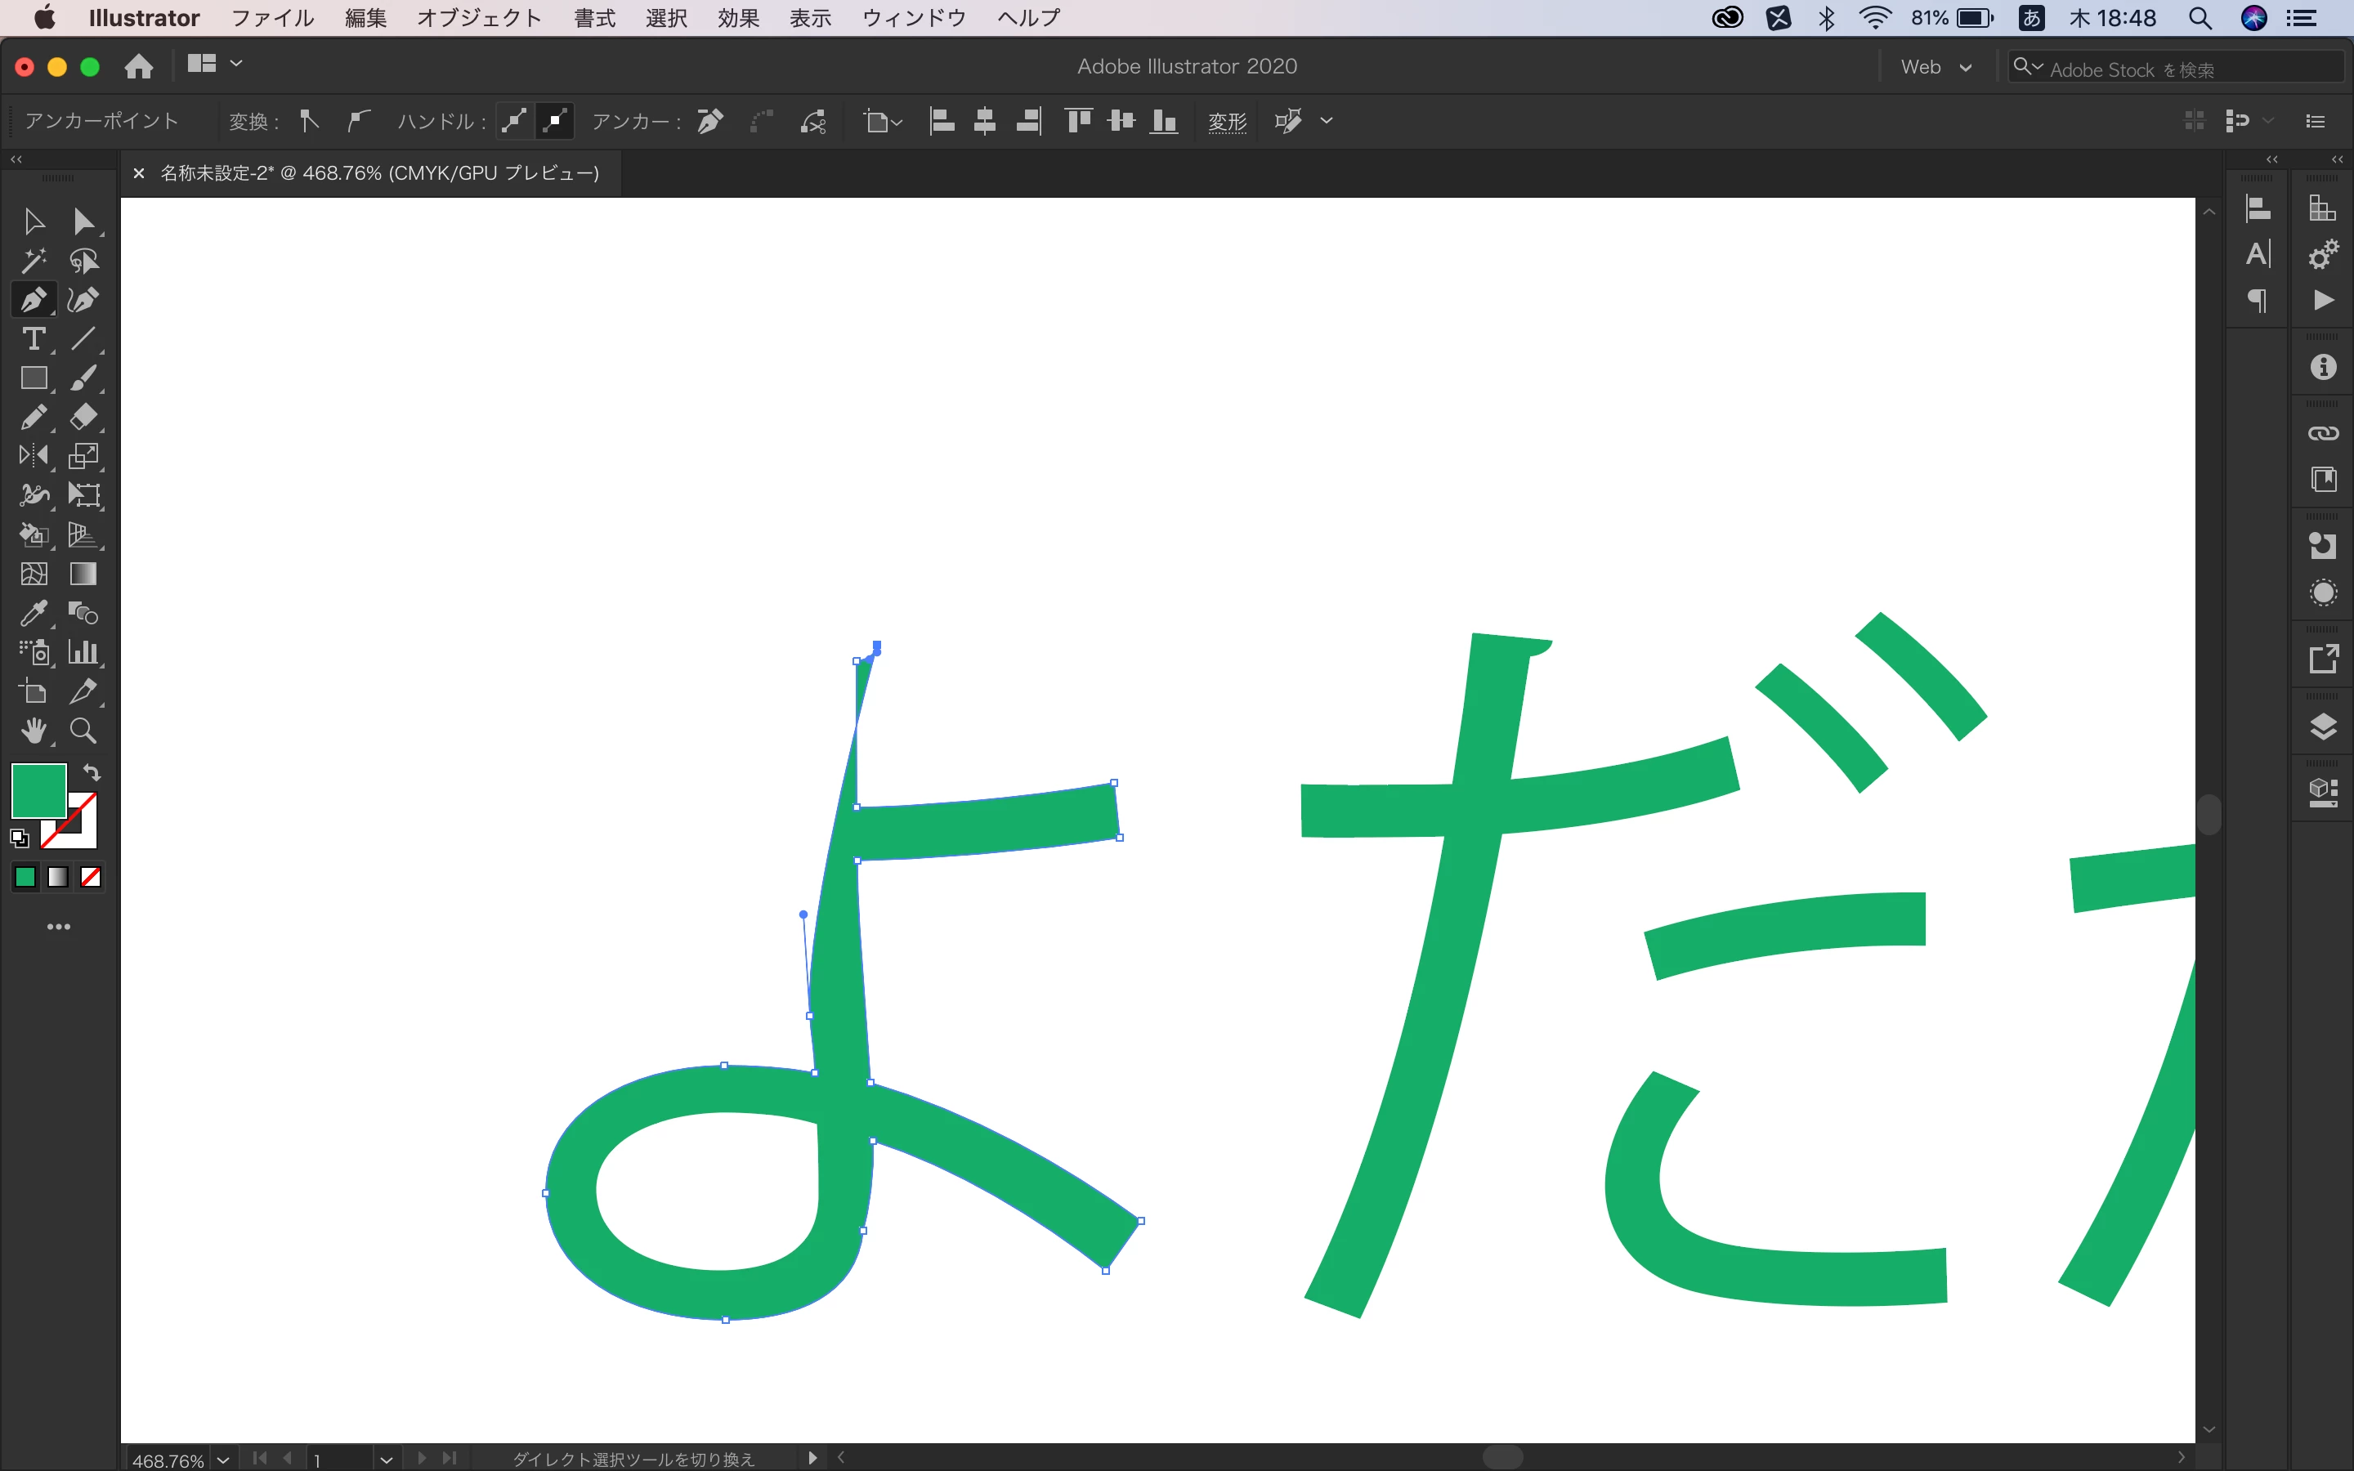
Task: Select the Zoom tool
Action: (x=83, y=731)
